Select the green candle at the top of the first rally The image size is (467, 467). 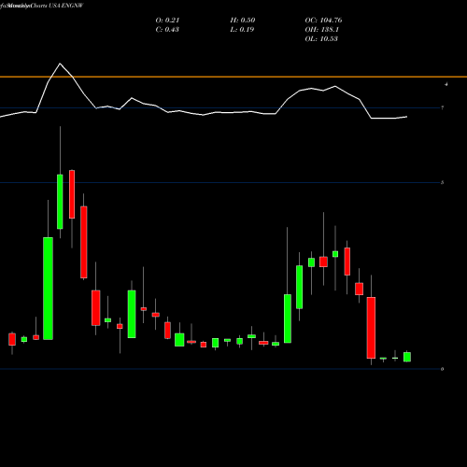coord(60,202)
